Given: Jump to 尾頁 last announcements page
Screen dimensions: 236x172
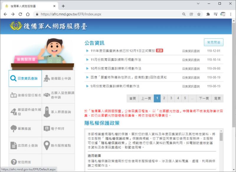Looking at the screenshot, I should (x=217, y=98).
